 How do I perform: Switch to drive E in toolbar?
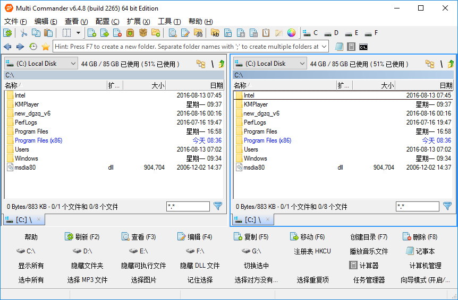(x=352, y=33)
